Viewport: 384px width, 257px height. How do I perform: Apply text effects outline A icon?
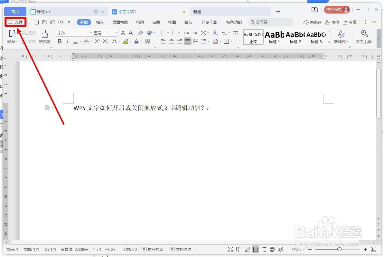[x=114, y=41]
